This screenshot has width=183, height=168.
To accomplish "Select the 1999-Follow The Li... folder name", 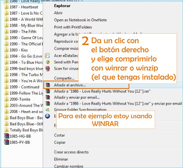I will [x=26, y=93].
